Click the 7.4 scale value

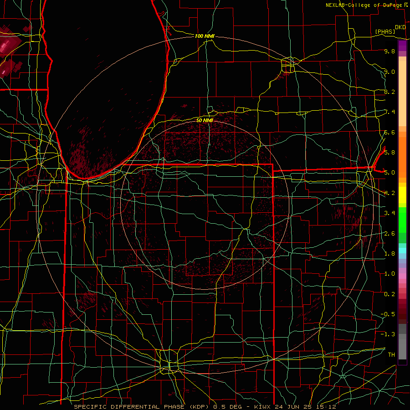(389, 112)
